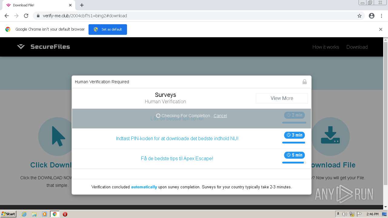
Task: Click View More surveys button
Action: tap(282, 98)
